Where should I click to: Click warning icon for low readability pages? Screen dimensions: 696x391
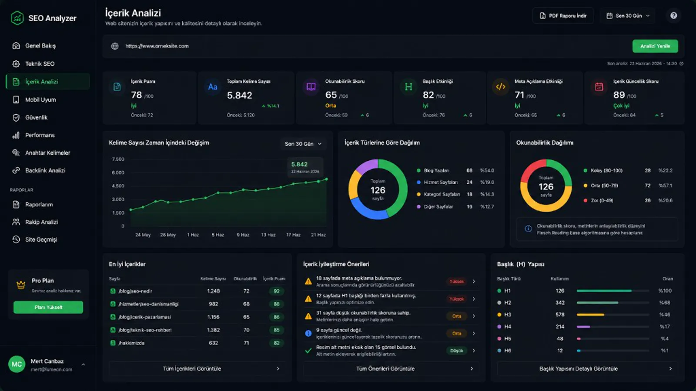[x=308, y=316]
